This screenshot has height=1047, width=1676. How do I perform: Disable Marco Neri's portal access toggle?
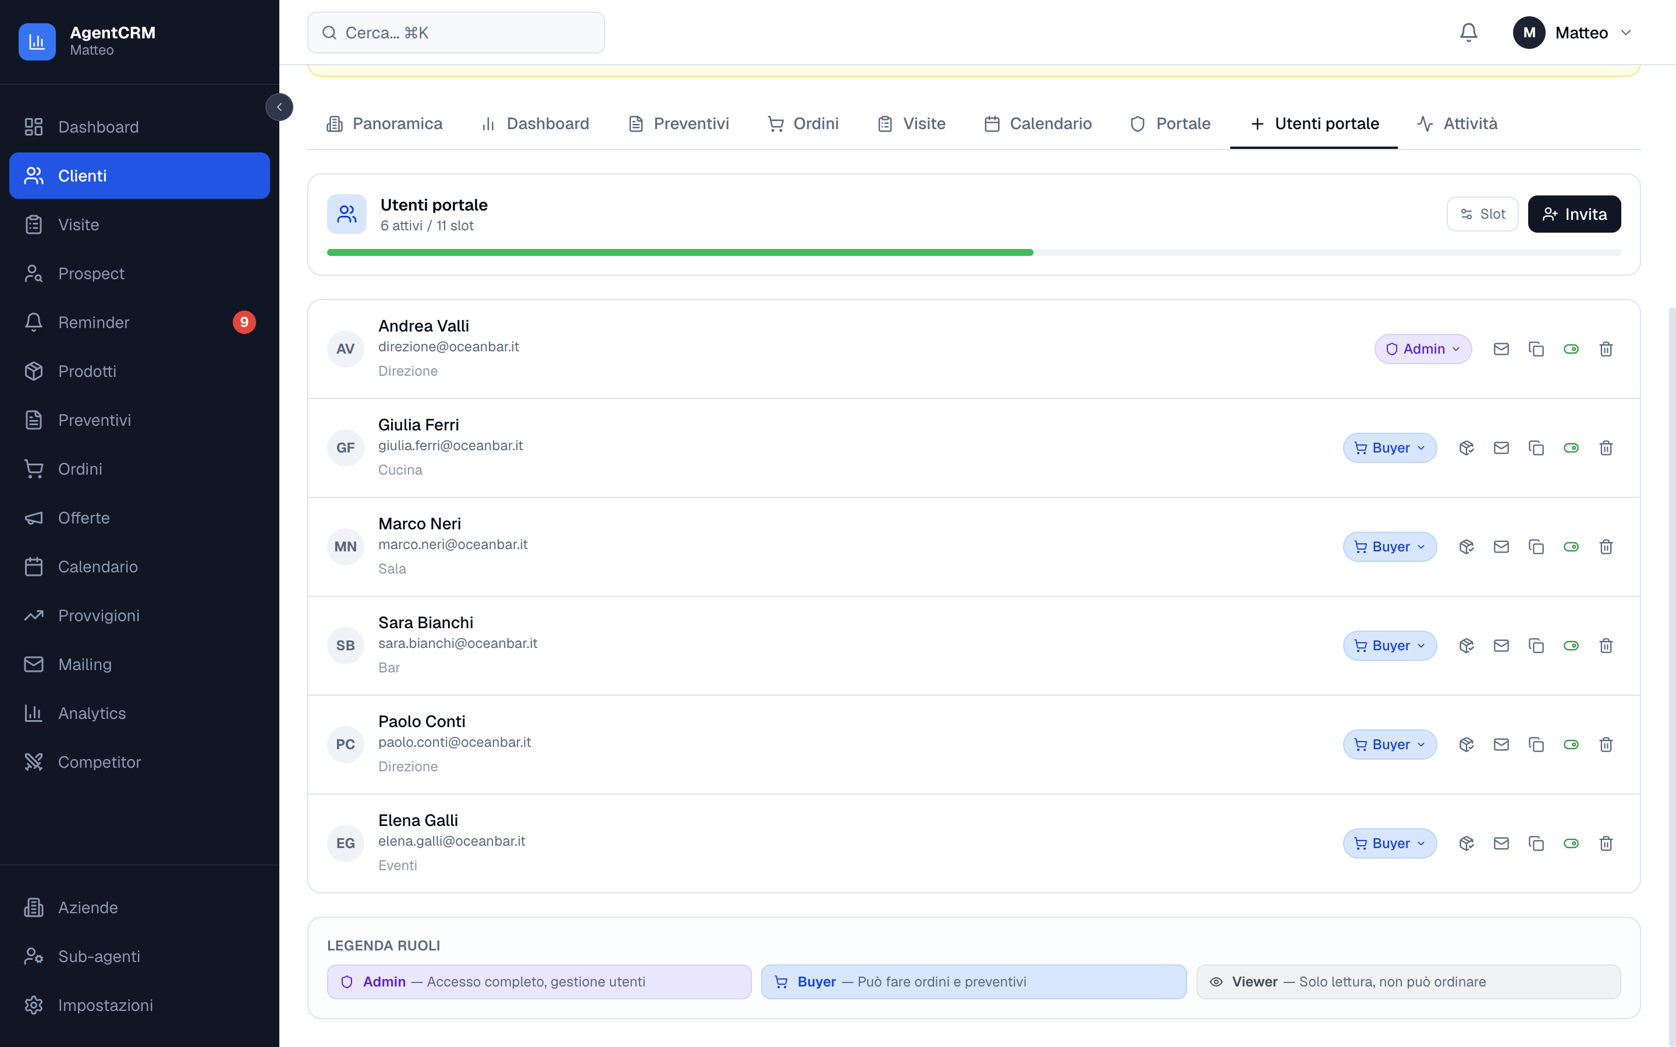click(1571, 547)
